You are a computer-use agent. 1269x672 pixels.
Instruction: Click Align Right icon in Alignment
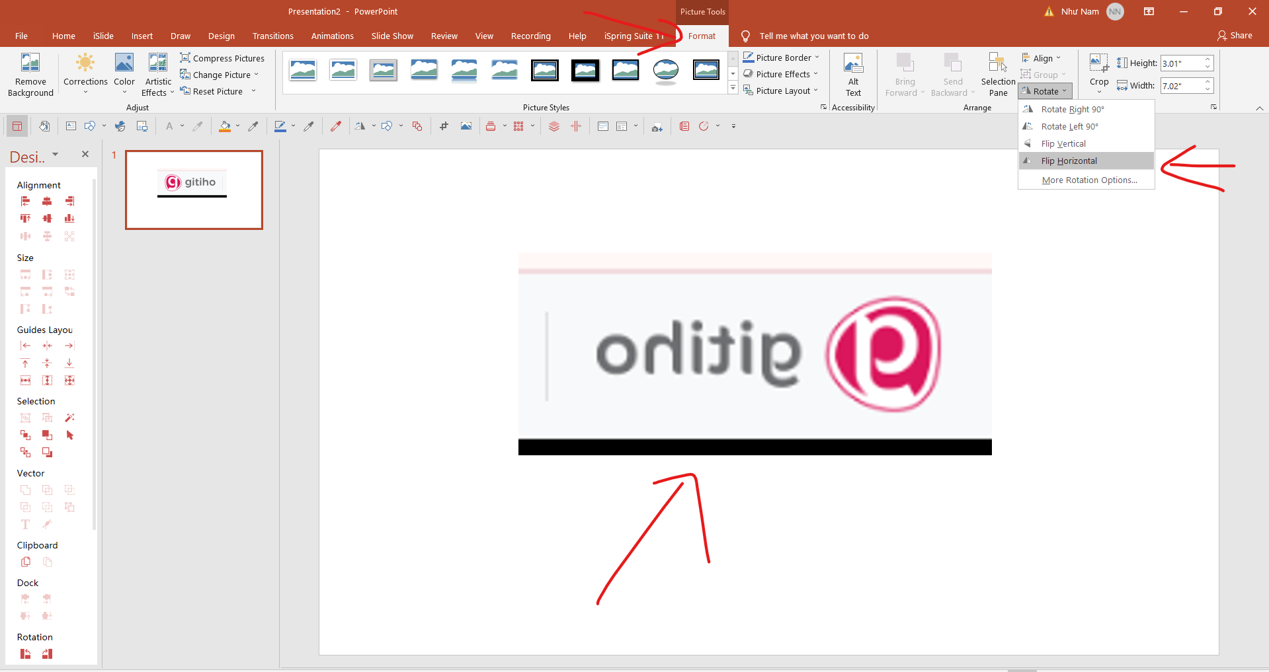coord(69,202)
